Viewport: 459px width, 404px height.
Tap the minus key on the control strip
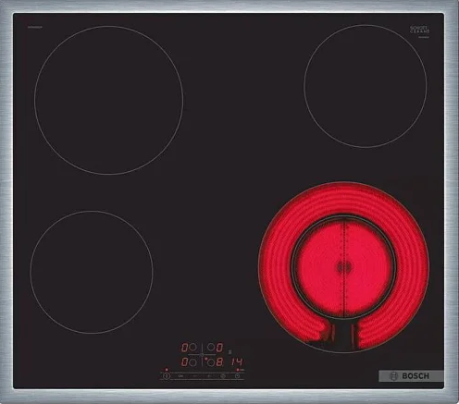coord(194,376)
